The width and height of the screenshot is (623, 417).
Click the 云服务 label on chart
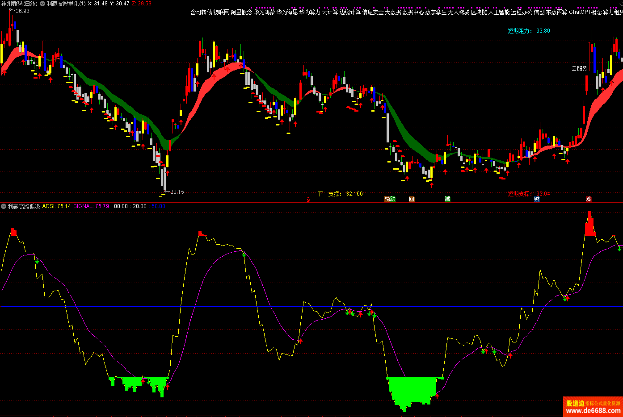tap(579, 68)
